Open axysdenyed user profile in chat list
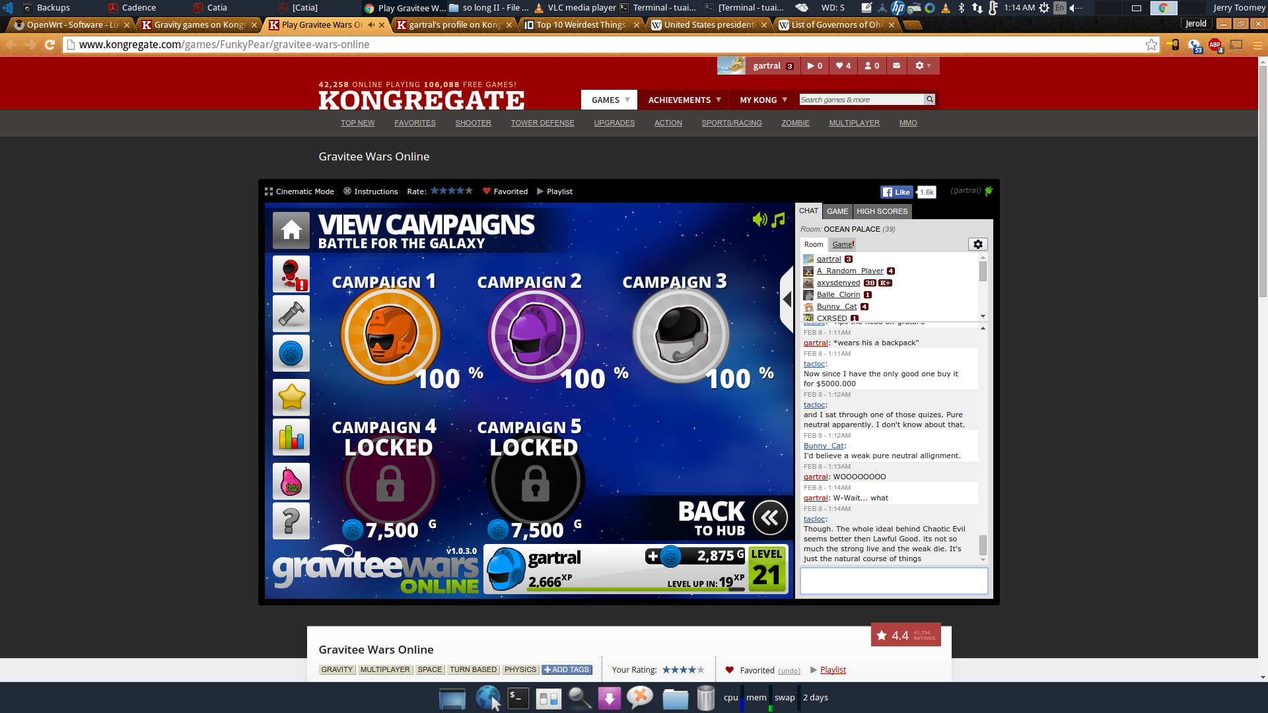 point(838,283)
